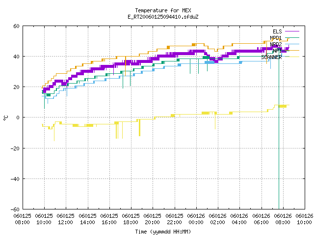Viewport: 314px width, 236px height.
Task: Click the y-axis tick label 0
Action: coord(18,118)
